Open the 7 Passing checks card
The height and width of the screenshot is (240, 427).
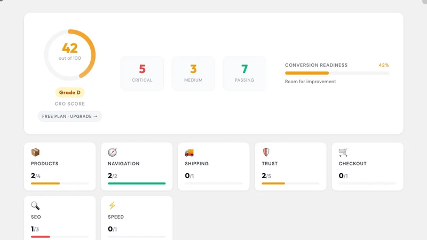pos(244,73)
